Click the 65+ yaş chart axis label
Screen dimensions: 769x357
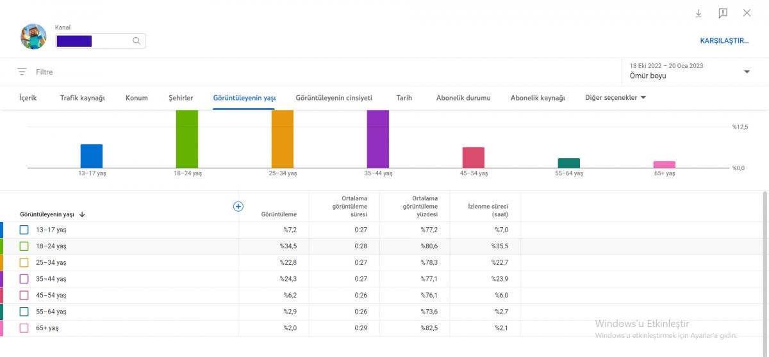click(x=665, y=173)
